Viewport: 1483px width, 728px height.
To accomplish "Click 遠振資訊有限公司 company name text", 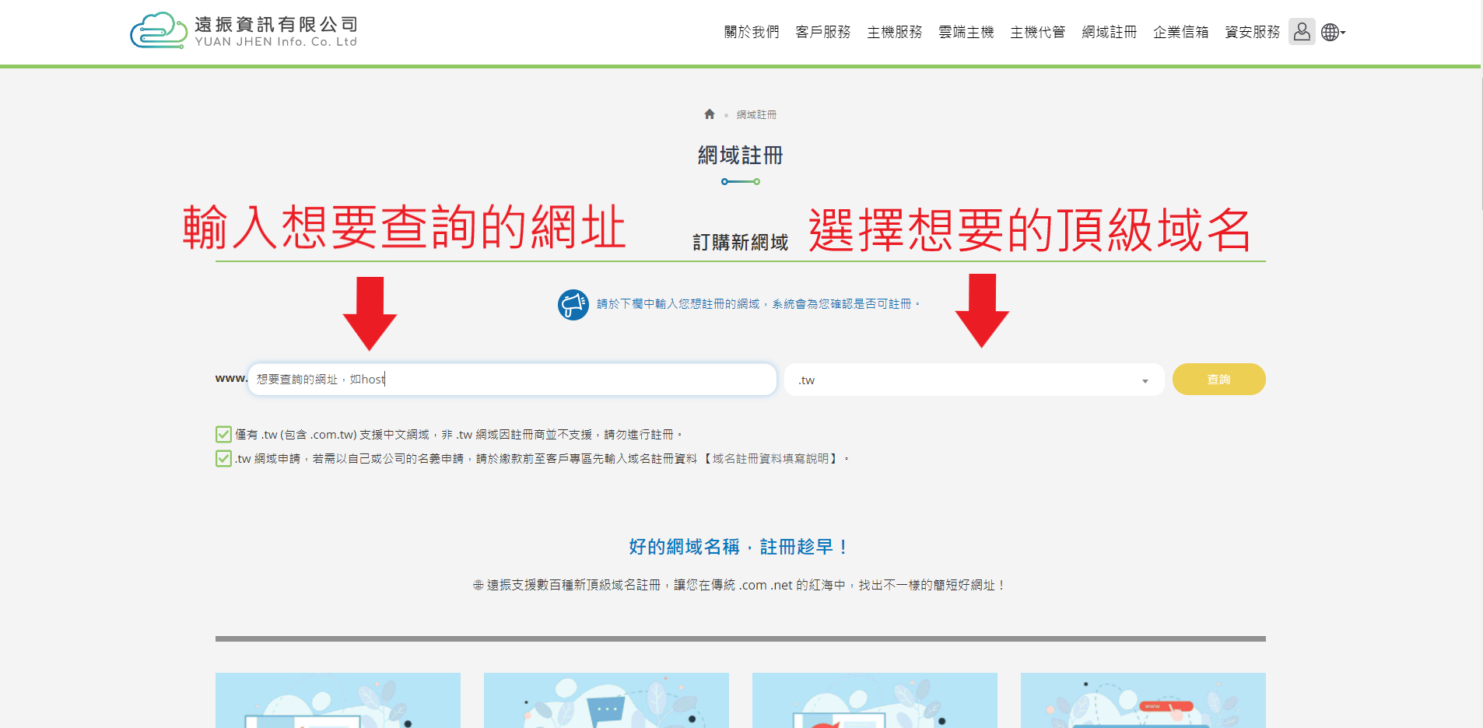I will 276,24.
